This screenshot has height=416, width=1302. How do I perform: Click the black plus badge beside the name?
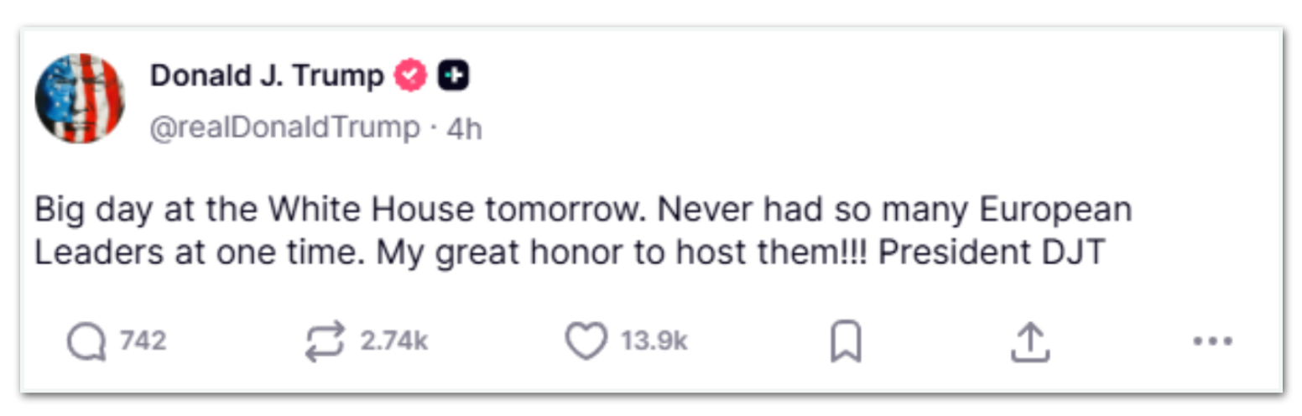(x=454, y=76)
